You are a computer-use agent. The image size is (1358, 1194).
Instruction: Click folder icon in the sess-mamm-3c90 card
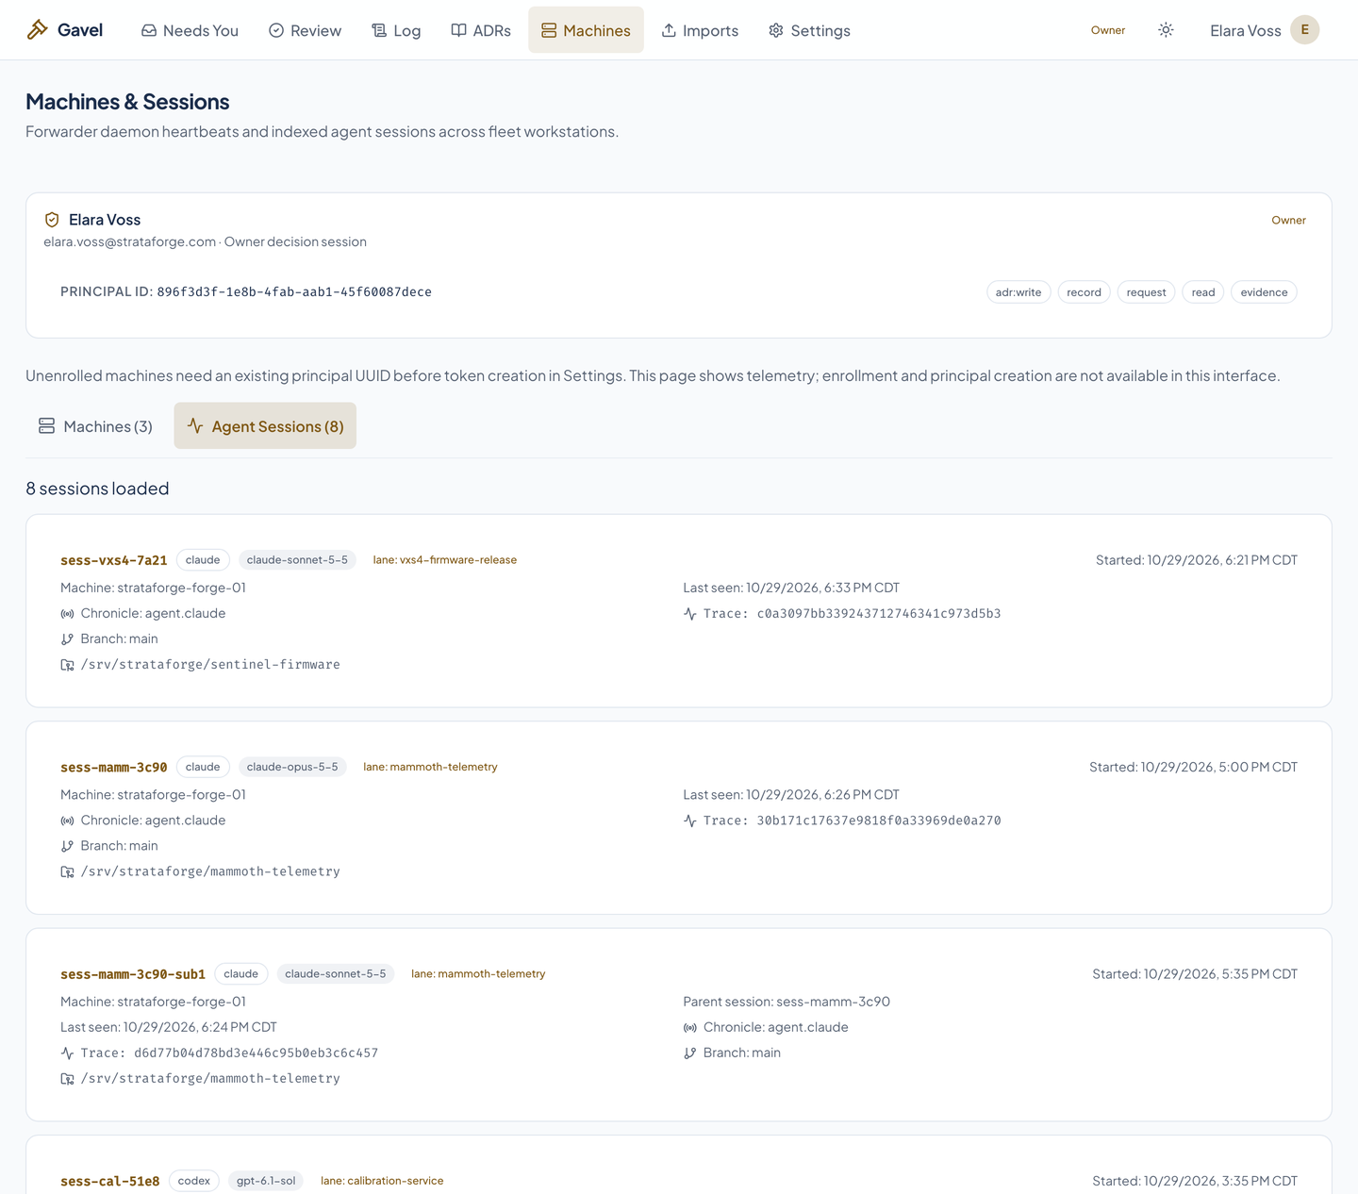click(67, 872)
